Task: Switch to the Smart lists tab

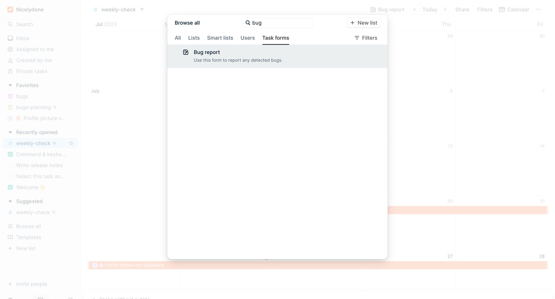Action: 220,38
